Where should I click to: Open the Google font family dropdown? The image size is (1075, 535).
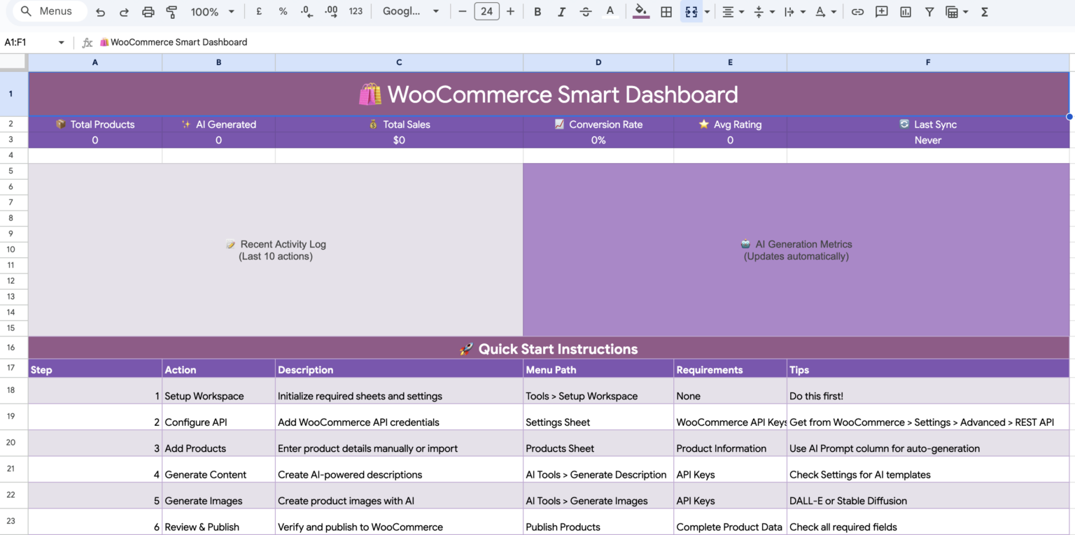[x=411, y=12]
